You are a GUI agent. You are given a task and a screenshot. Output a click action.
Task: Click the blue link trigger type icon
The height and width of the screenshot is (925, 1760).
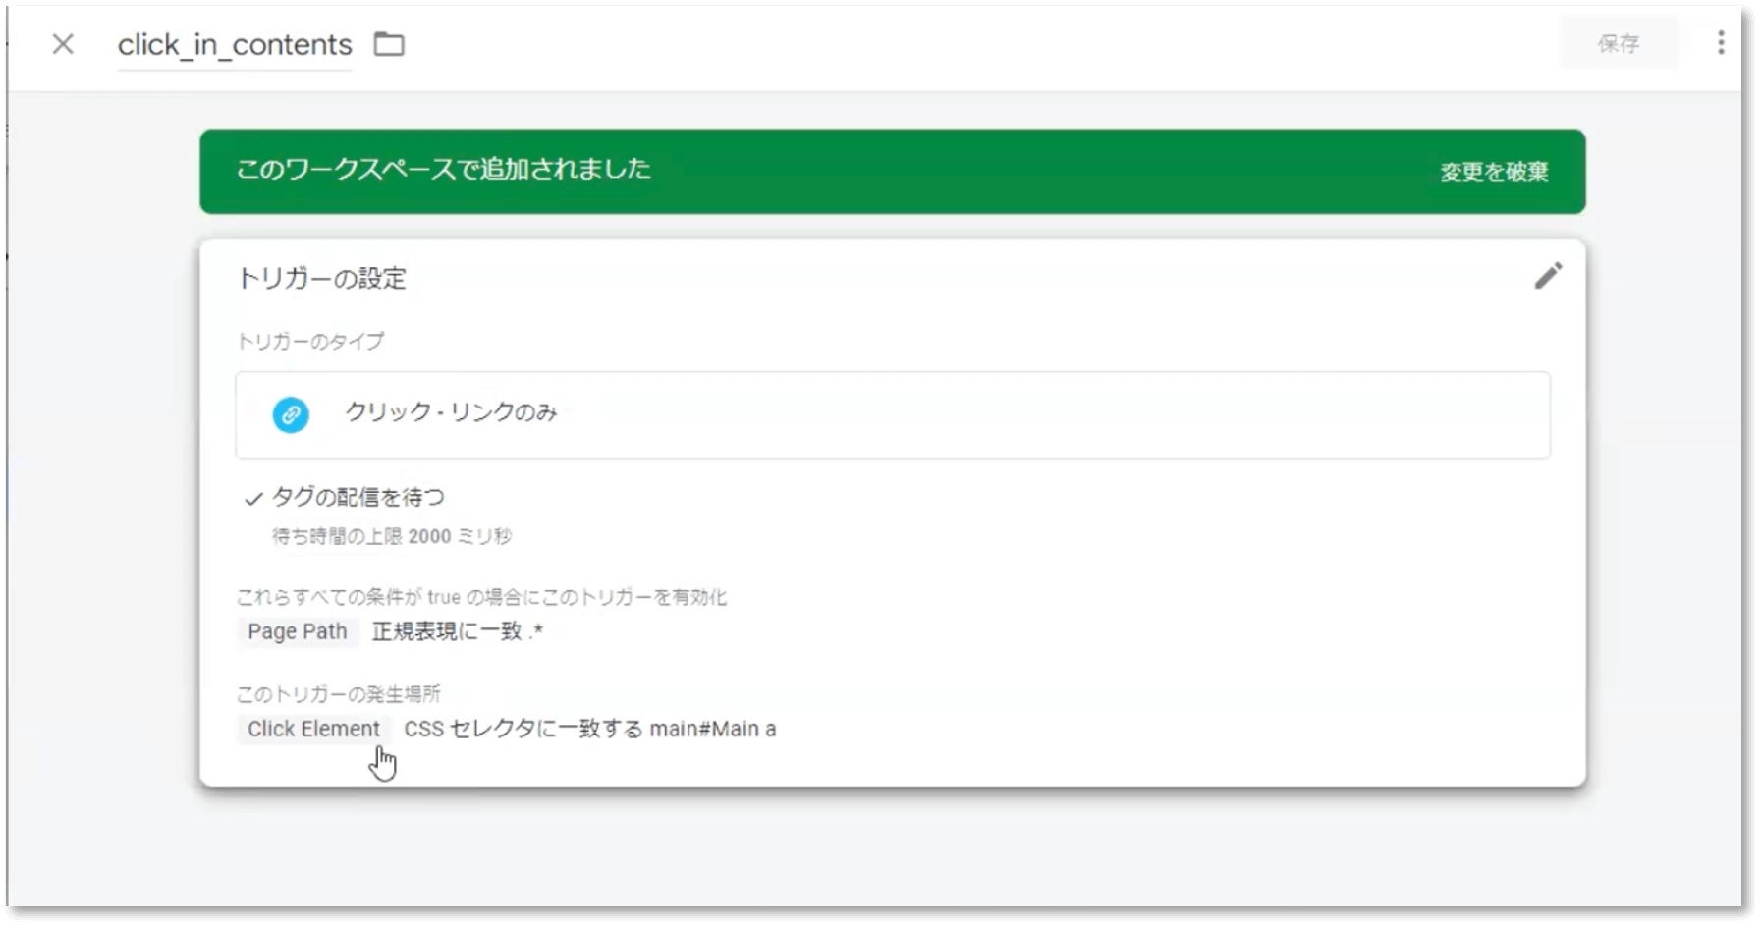(x=291, y=414)
